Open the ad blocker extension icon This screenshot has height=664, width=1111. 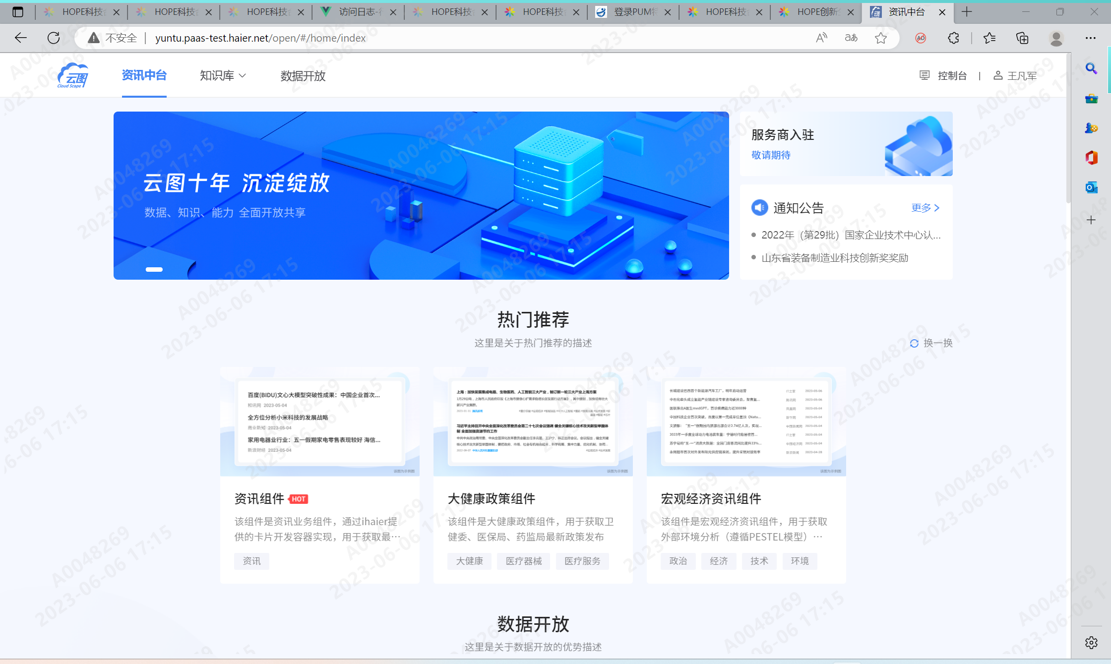pos(921,38)
